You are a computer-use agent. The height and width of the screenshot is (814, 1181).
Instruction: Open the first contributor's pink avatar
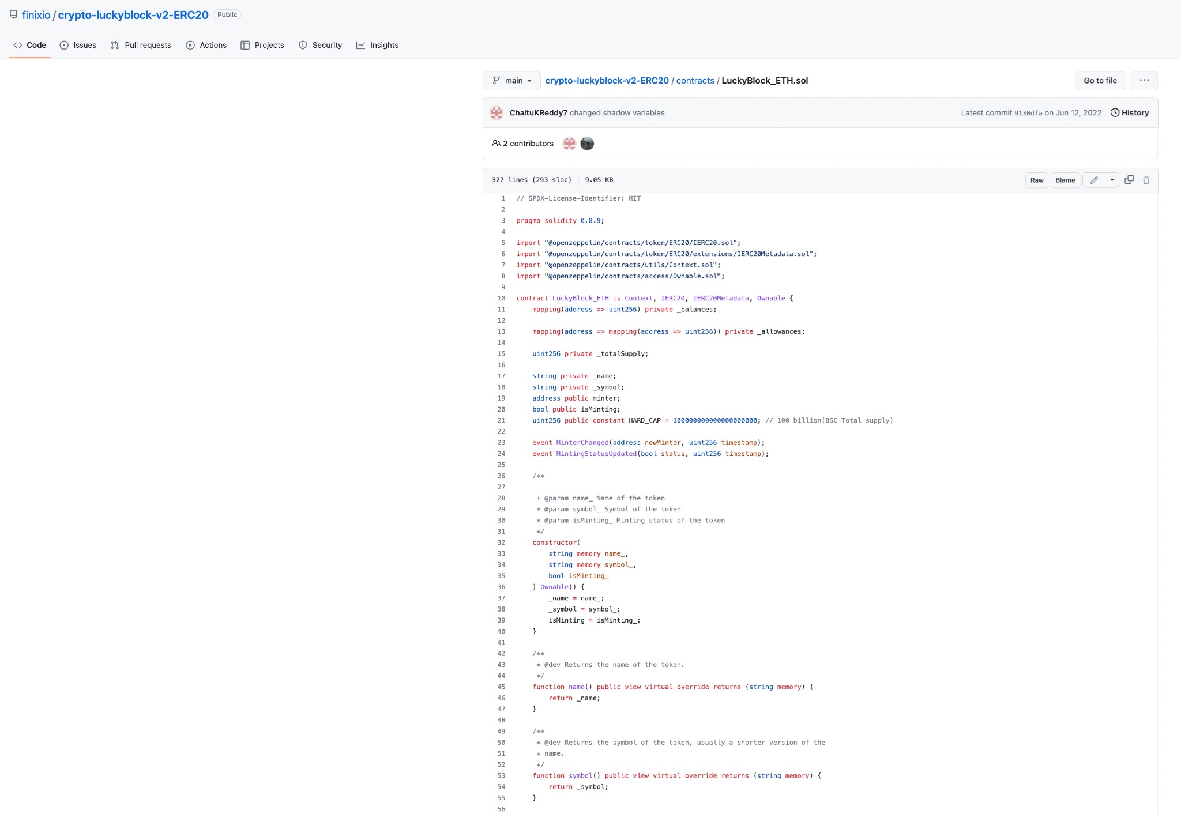(569, 144)
